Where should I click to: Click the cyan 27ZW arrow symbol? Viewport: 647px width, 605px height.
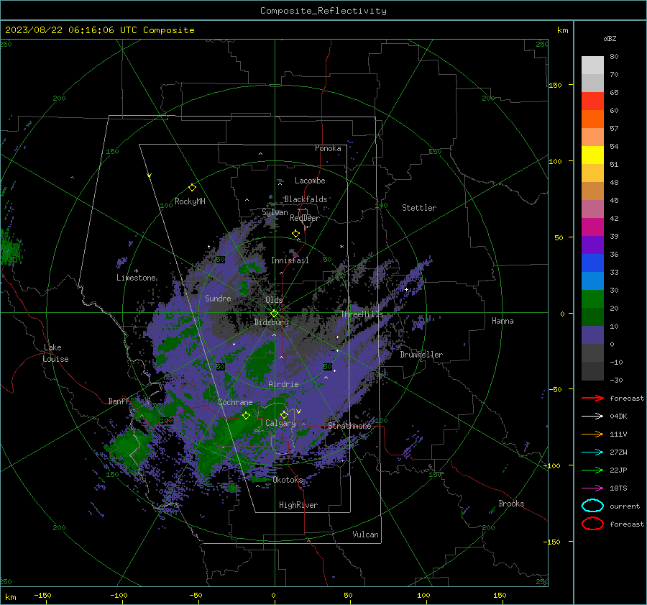pyautogui.click(x=592, y=452)
